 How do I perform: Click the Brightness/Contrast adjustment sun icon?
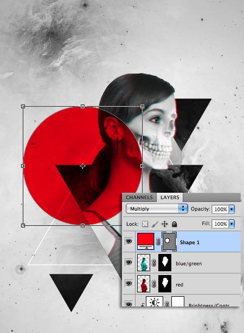tap(155, 302)
